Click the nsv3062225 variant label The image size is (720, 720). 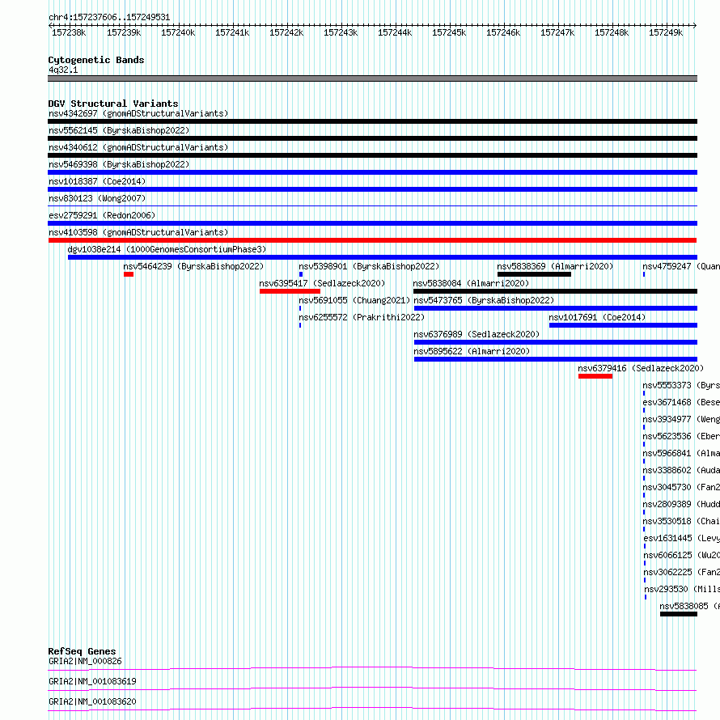(681, 572)
